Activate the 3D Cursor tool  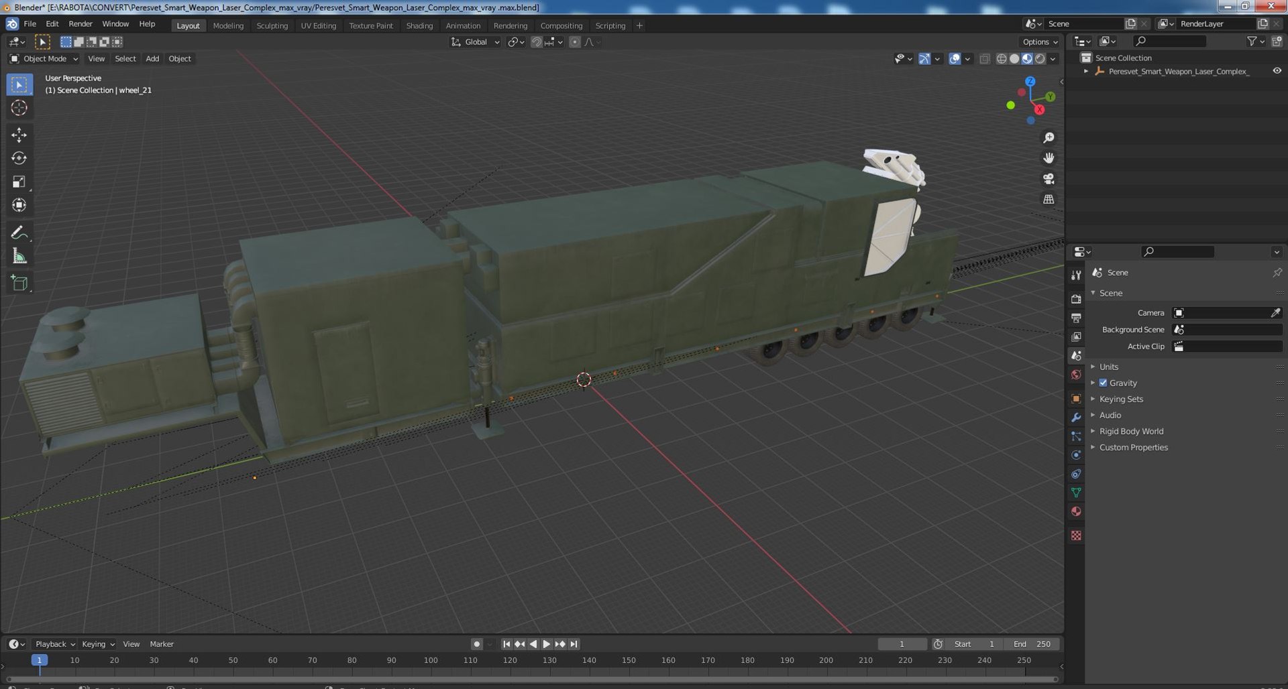[19, 108]
